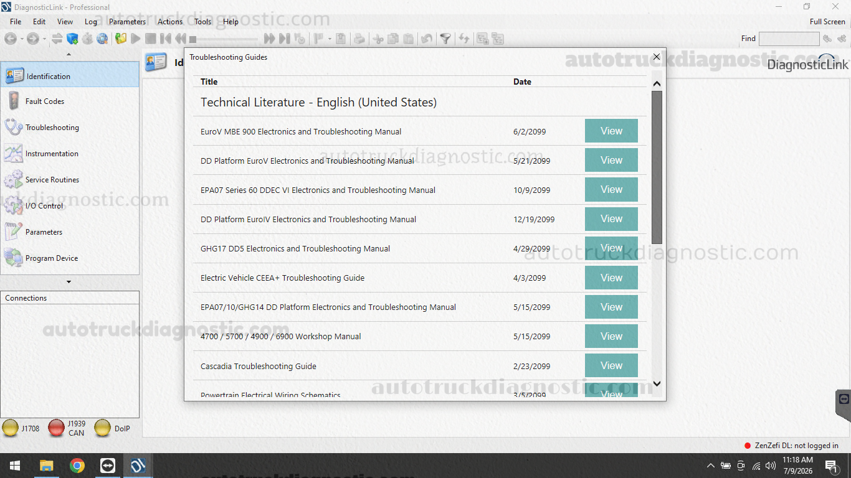
Task: Click the copy icon in the toolbar
Action: [x=393, y=39]
